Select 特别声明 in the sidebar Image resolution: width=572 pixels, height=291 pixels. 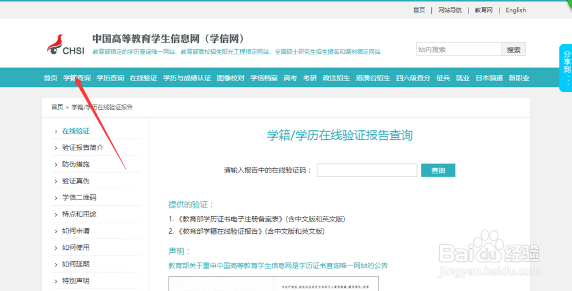(x=76, y=281)
